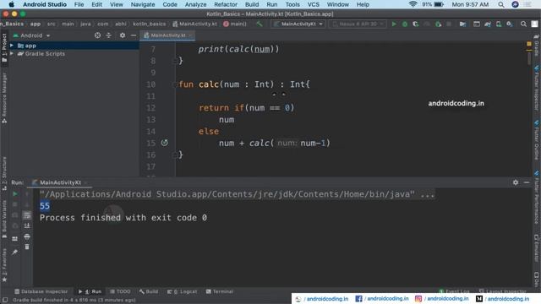Click 'Process finished with exit code 0'
Viewport: 541px width, 304px height.
[123, 218]
